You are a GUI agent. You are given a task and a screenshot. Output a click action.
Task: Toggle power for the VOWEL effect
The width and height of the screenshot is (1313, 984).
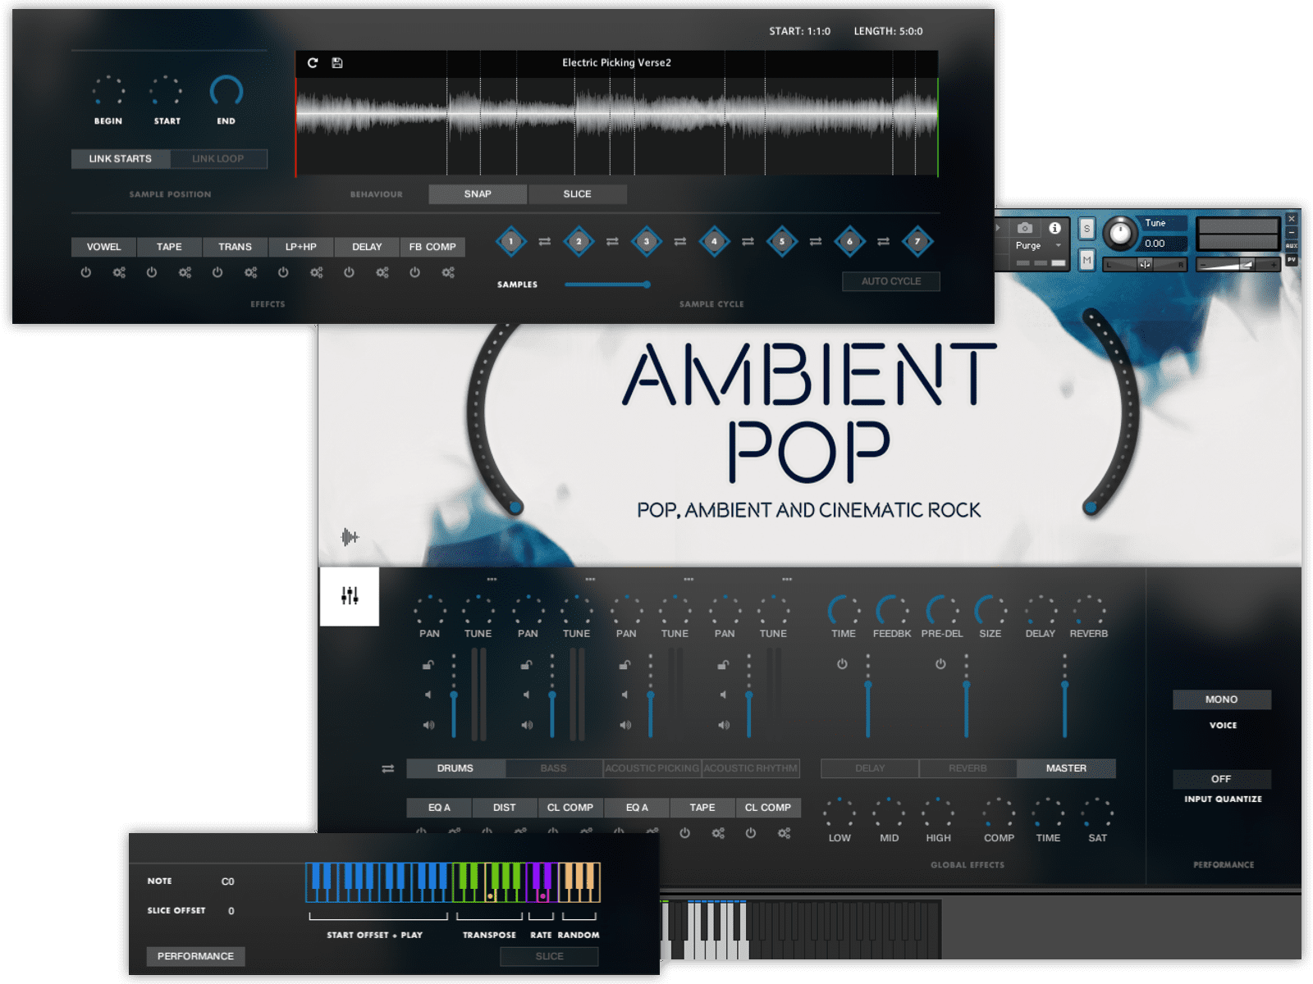[86, 272]
